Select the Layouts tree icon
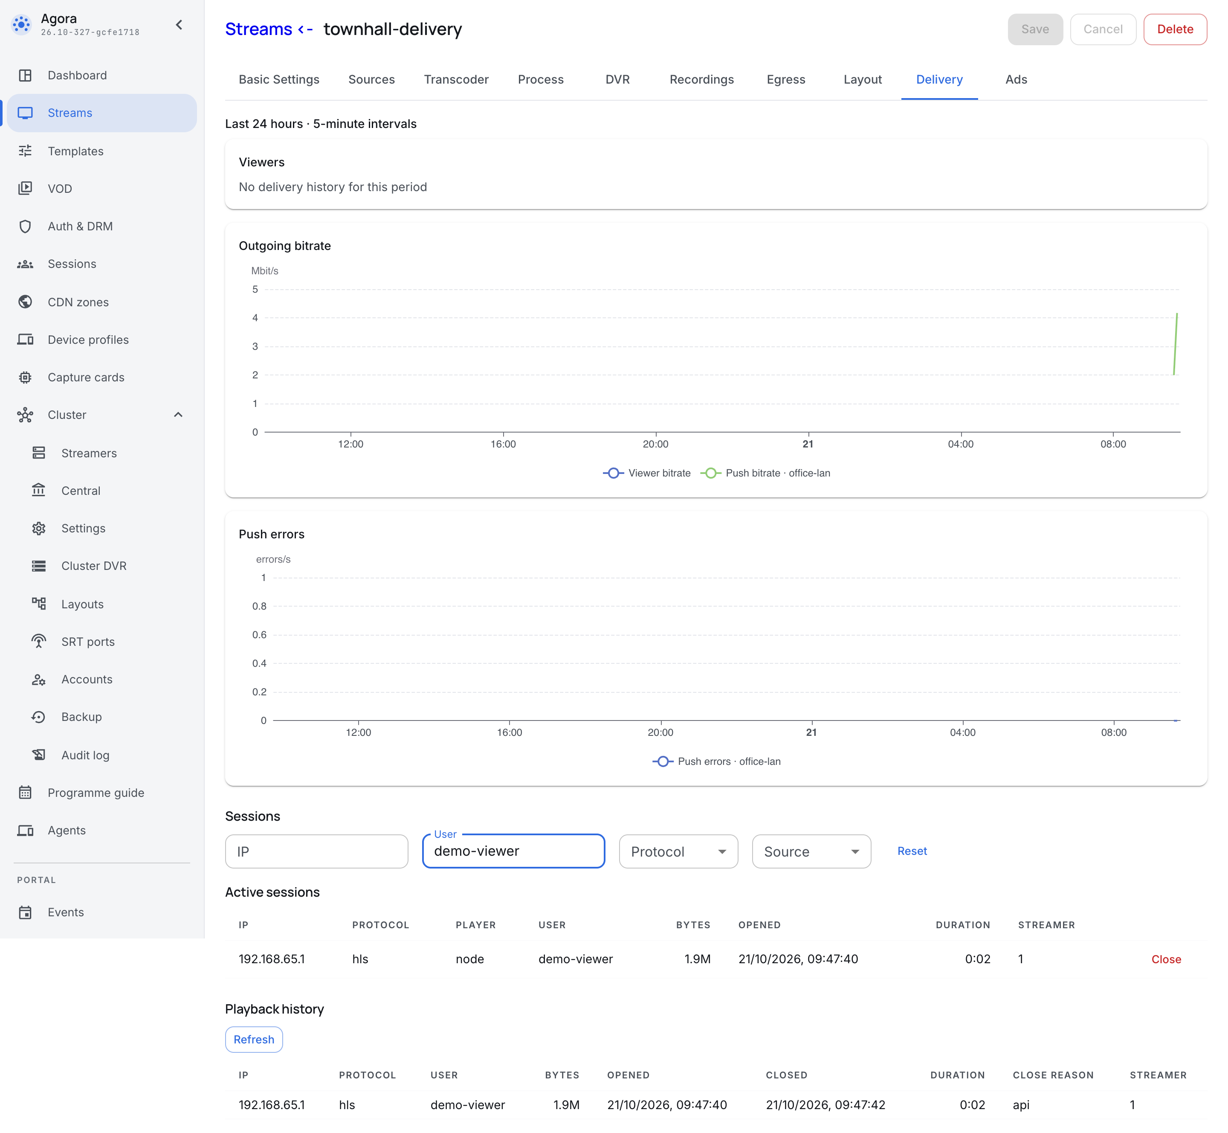 click(39, 604)
